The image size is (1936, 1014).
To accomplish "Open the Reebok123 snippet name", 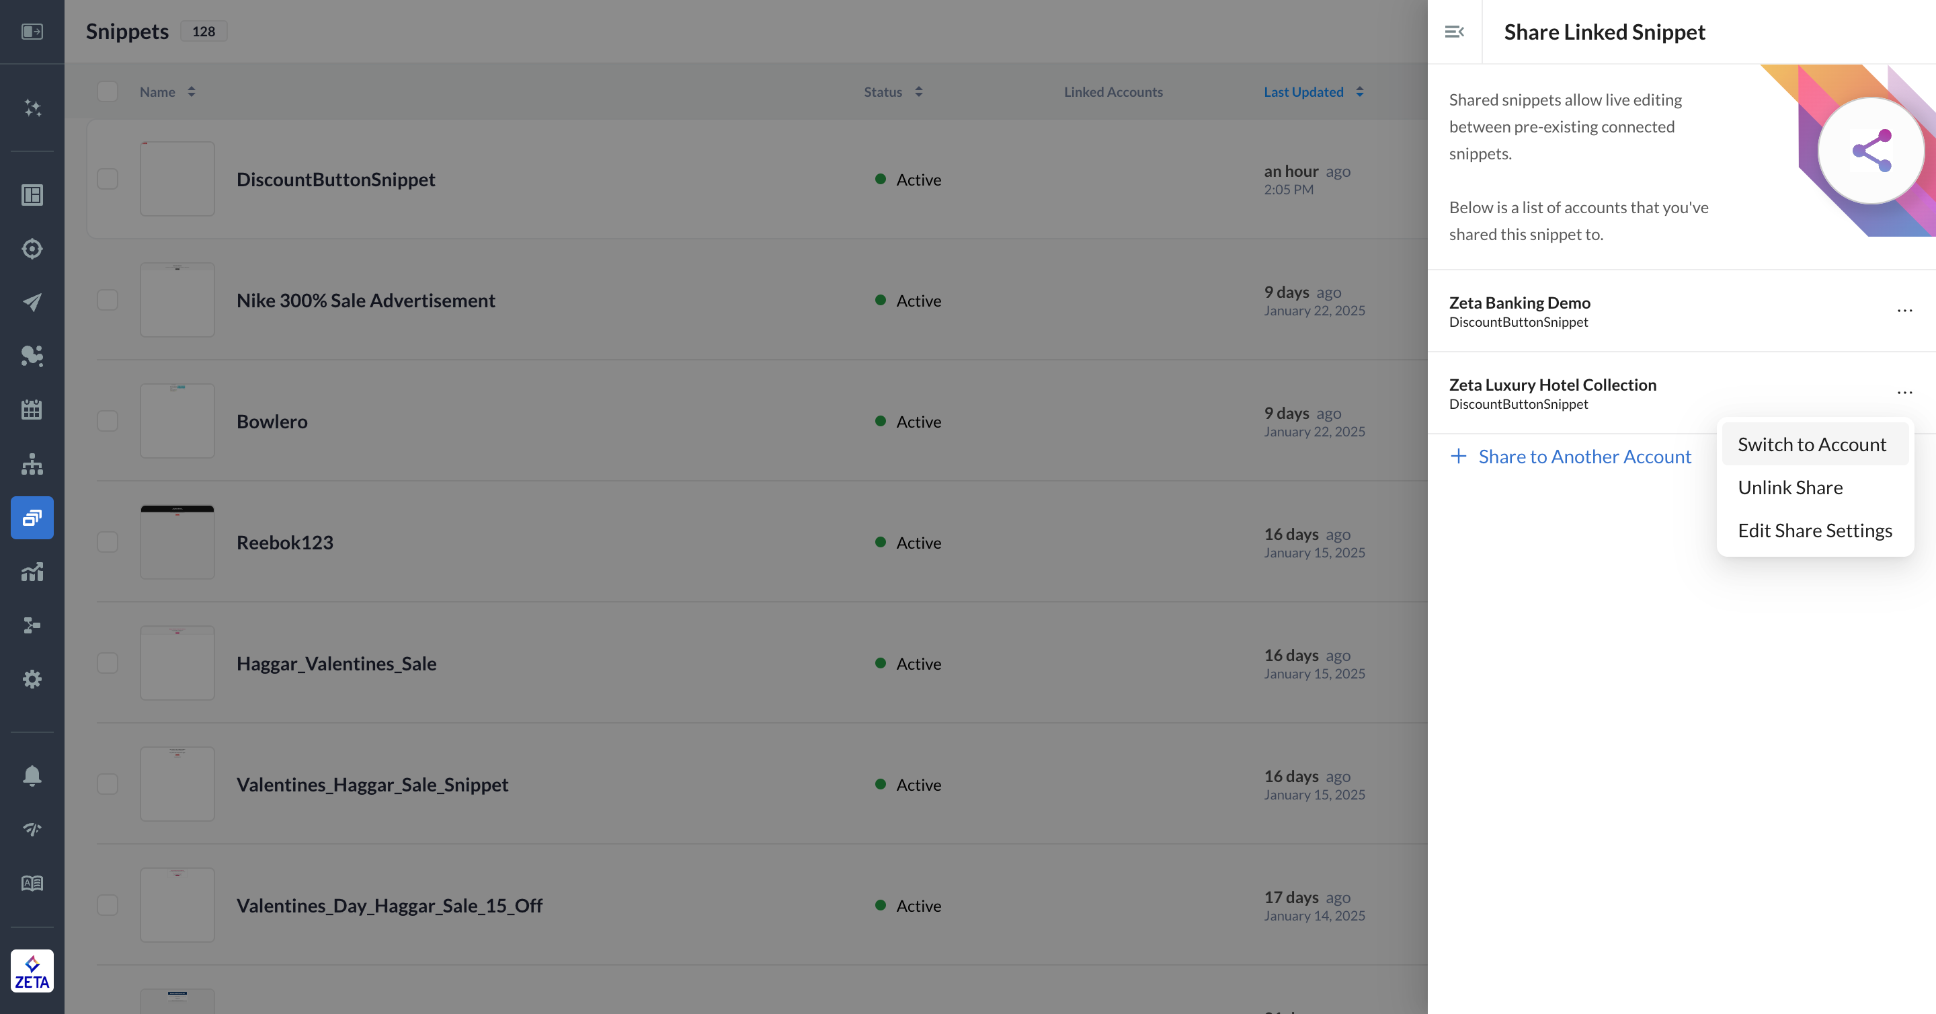I will coord(285,542).
